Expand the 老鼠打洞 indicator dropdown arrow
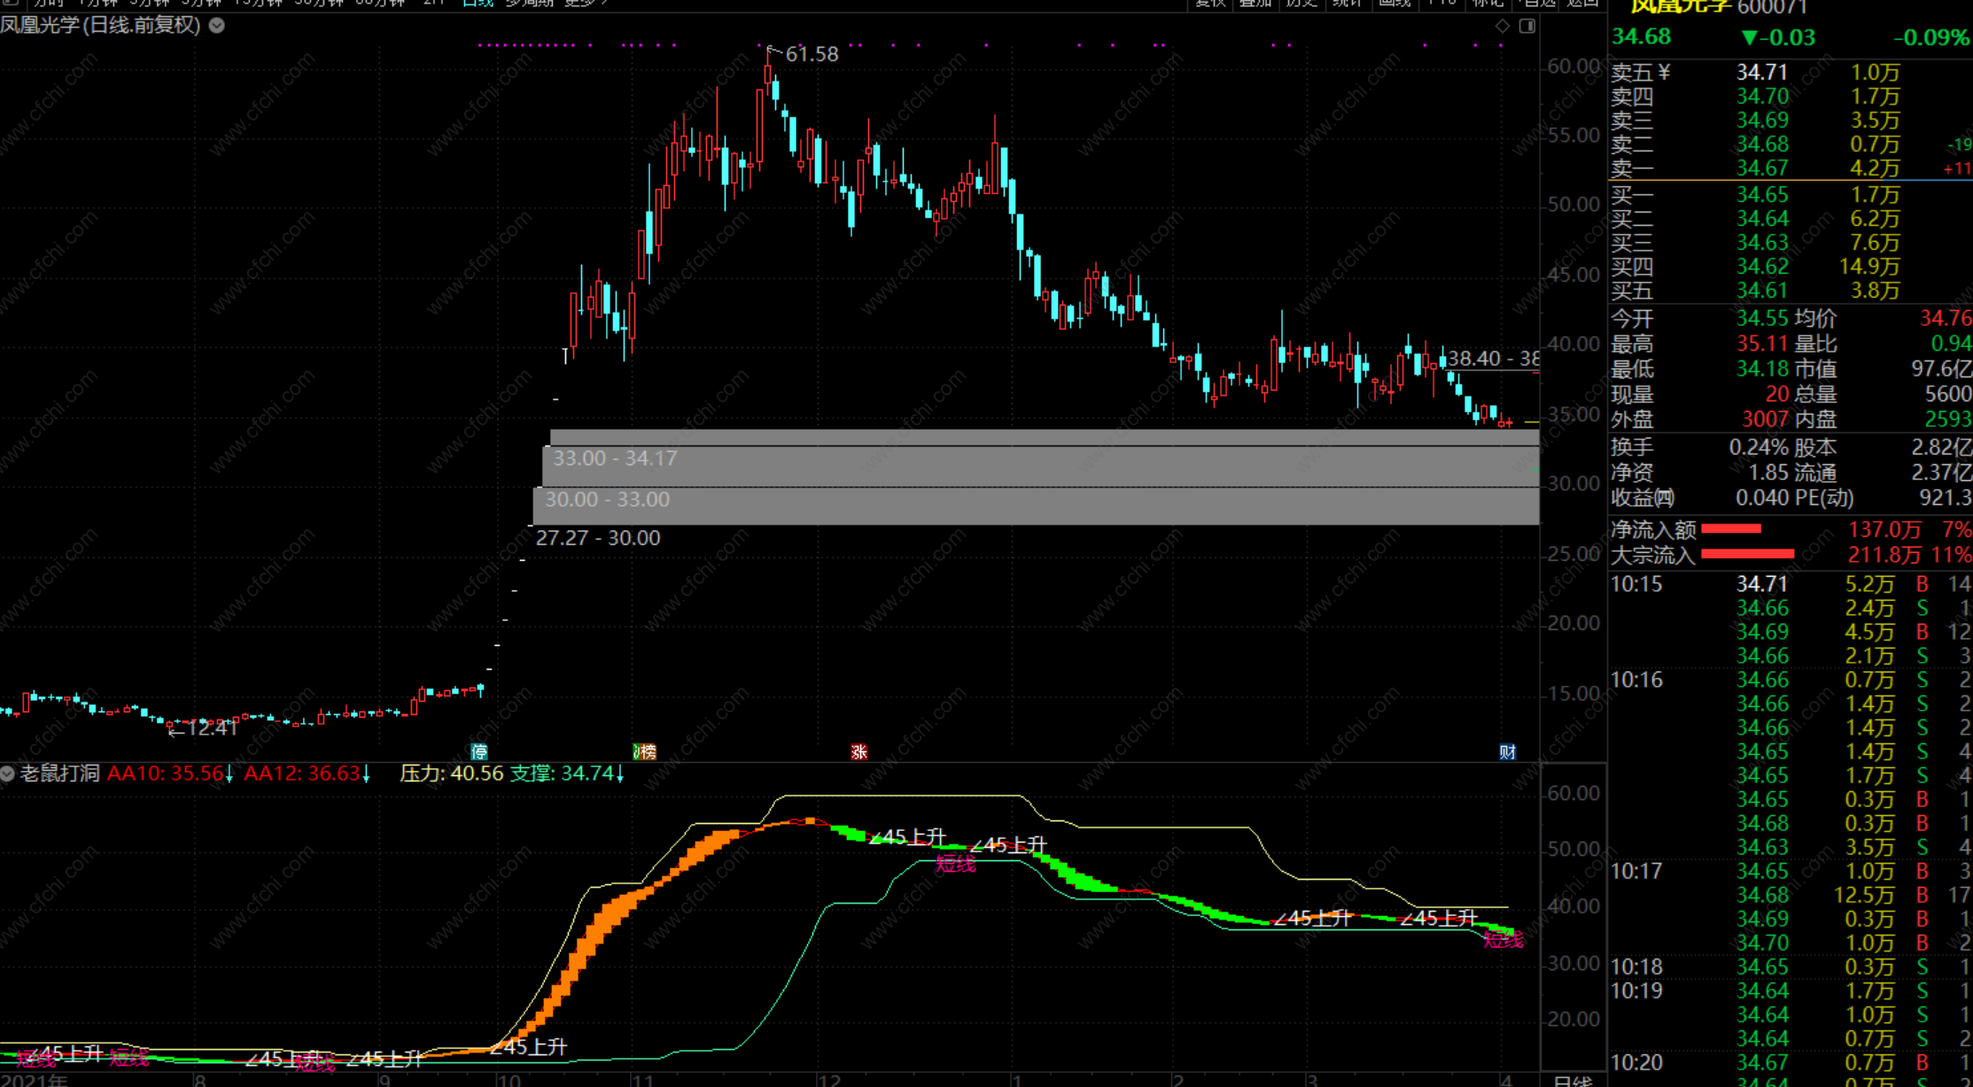 tap(8, 774)
